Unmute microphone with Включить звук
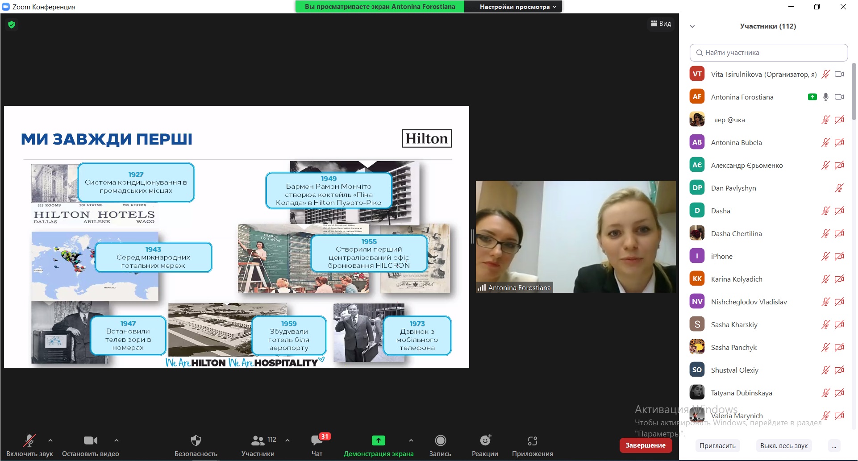The image size is (858, 461). click(x=29, y=445)
